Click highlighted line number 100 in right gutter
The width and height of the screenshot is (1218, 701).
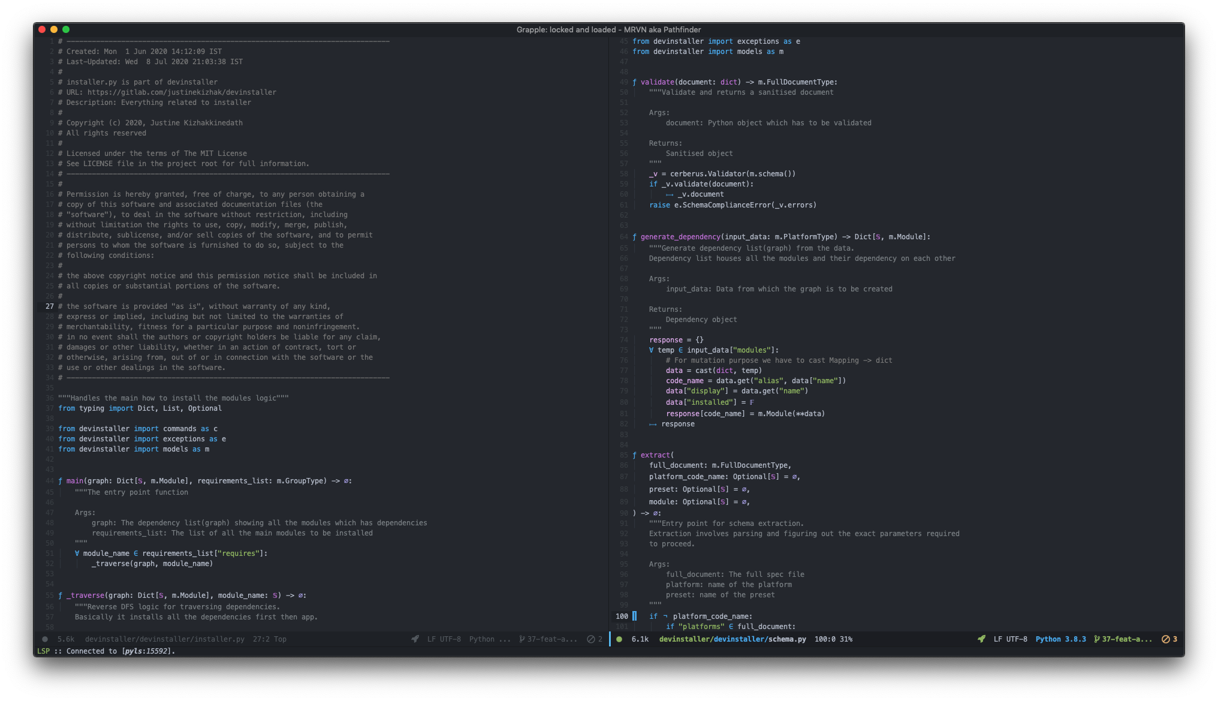point(622,616)
